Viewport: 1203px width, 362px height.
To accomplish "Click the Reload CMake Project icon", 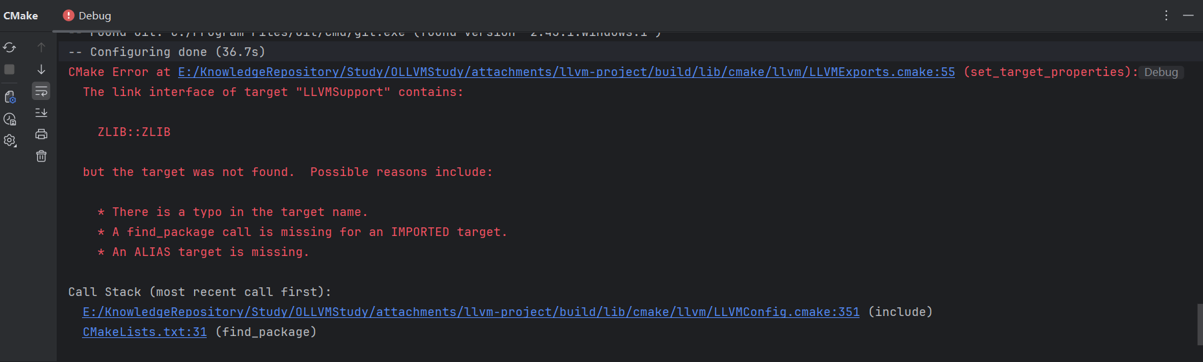I will click(x=9, y=47).
